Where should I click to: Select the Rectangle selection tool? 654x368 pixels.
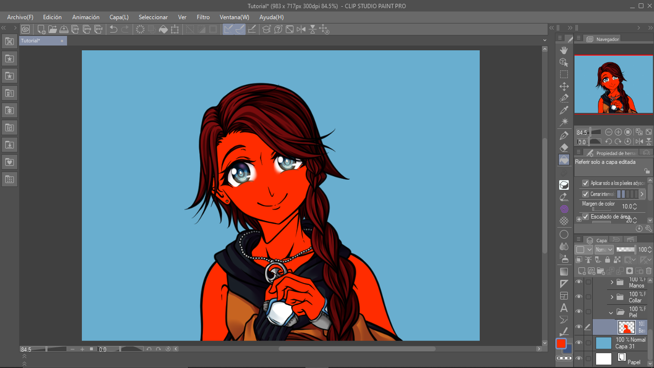coord(564,74)
